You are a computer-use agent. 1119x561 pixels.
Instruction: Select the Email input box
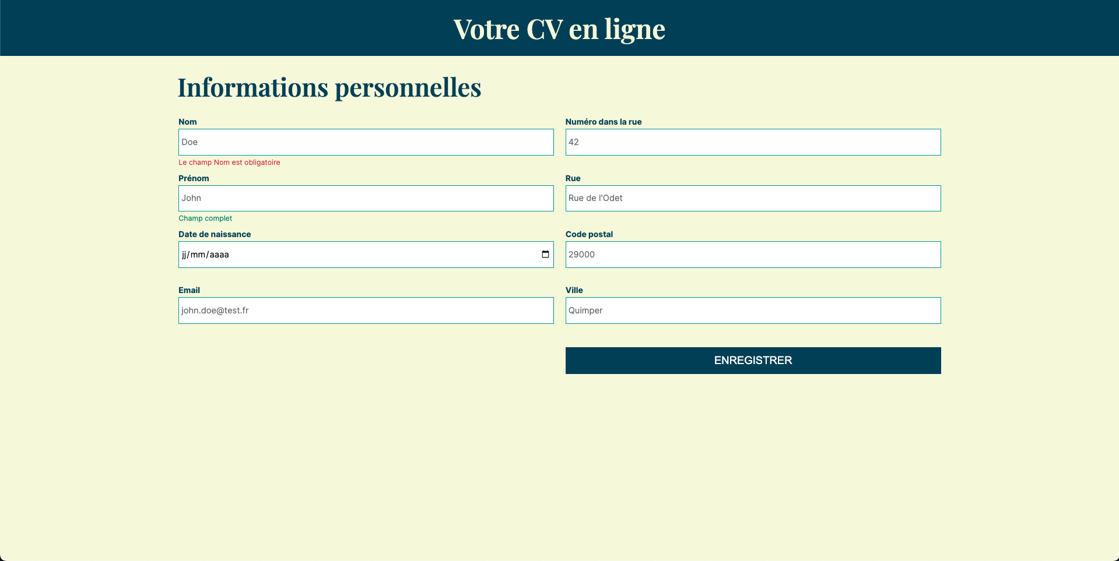tap(366, 311)
